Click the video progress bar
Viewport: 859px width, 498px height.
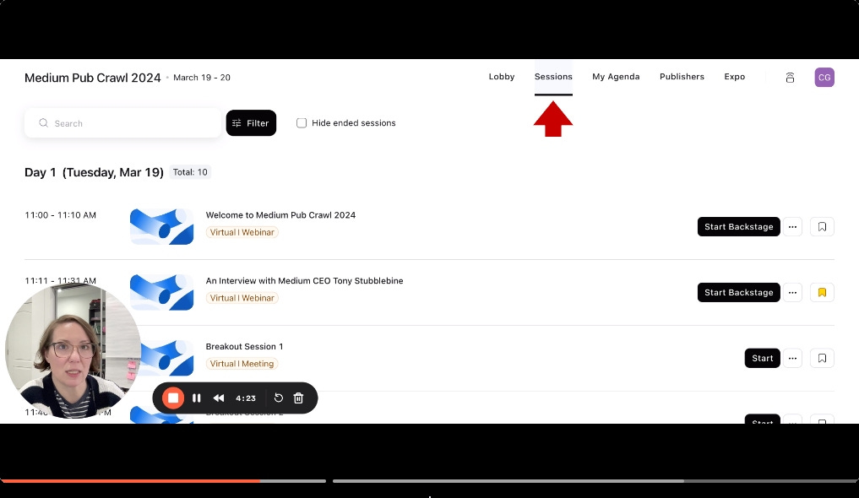point(429,481)
